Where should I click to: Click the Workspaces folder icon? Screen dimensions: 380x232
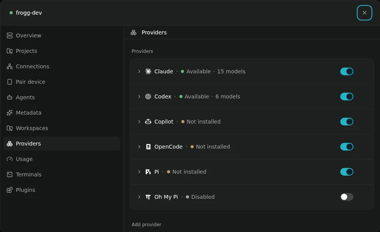point(9,128)
